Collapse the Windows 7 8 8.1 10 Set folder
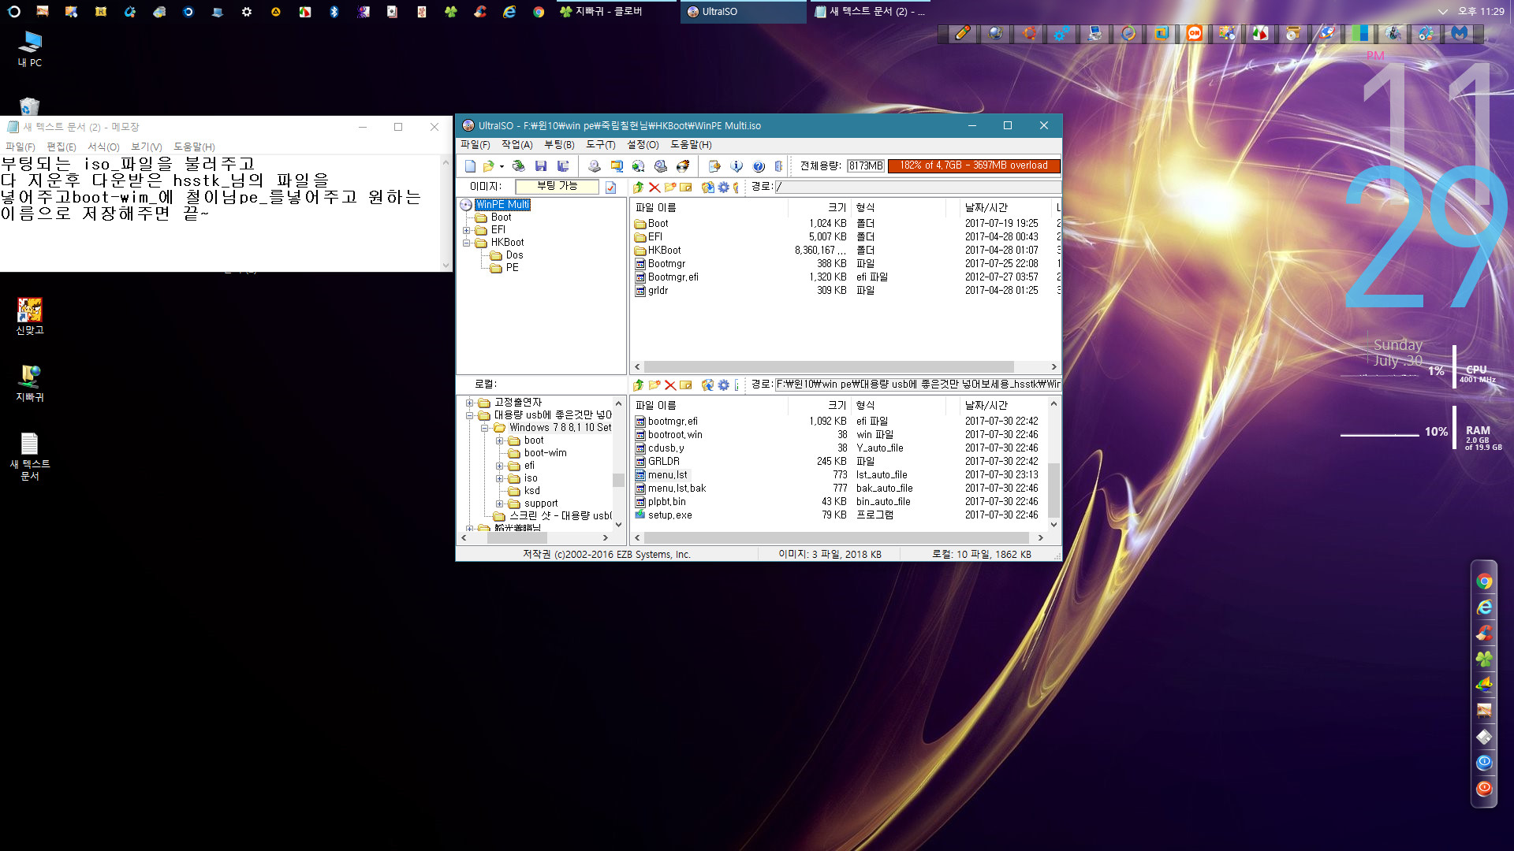This screenshot has width=1514, height=851. [x=485, y=428]
